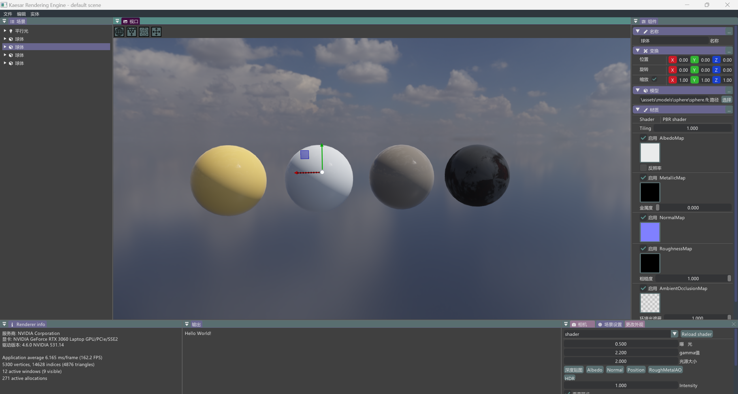
Task: Collapse the 变换 component section
Action: click(x=638, y=50)
